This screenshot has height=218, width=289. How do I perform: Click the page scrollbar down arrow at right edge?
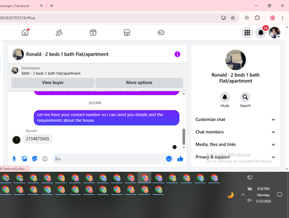click(x=287, y=169)
